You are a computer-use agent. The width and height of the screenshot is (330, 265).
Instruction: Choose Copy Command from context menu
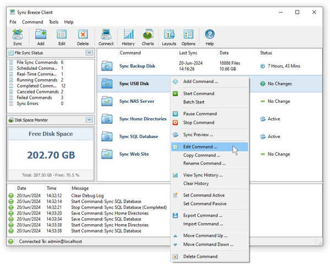tap(210, 155)
